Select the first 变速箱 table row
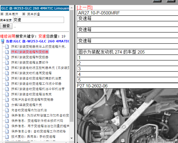The height and width of the screenshot is (143, 178). pos(127,18)
